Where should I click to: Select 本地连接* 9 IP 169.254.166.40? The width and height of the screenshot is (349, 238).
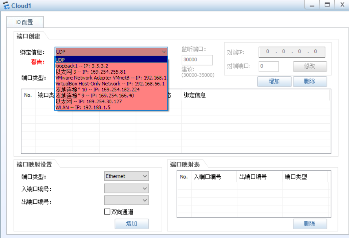pos(111,96)
